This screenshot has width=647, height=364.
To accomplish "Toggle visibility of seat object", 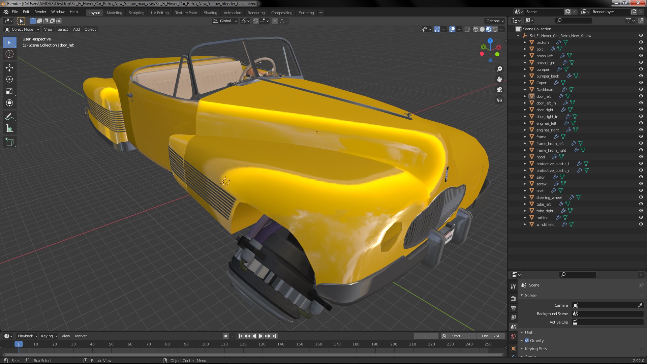I will point(641,190).
